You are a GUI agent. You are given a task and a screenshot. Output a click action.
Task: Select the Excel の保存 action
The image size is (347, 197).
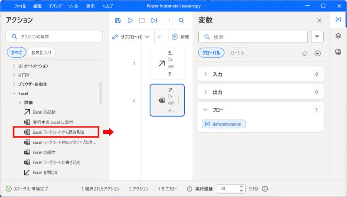40,152
